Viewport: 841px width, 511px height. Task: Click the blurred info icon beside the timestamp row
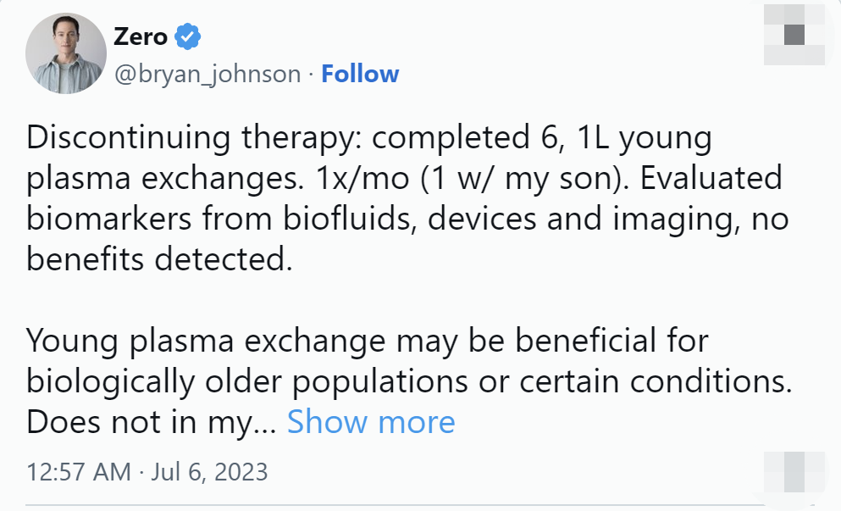click(794, 472)
